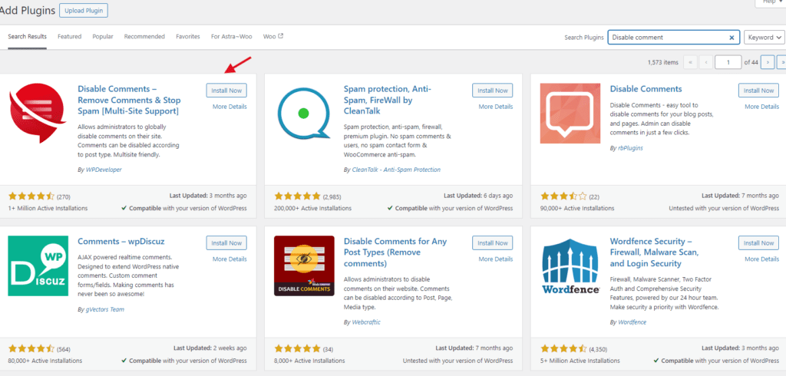Install the Comments – wpDiscuz plugin

[x=226, y=243]
